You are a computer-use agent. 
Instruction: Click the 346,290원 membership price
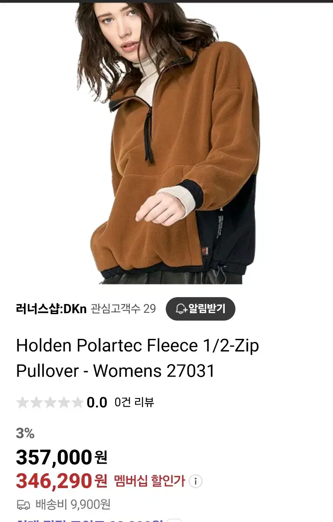(x=61, y=481)
